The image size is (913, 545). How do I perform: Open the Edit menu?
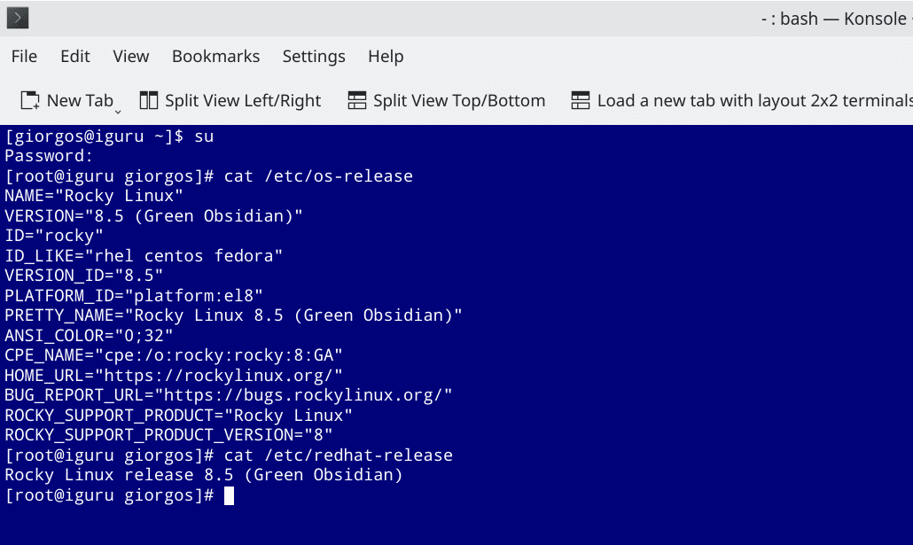(75, 57)
